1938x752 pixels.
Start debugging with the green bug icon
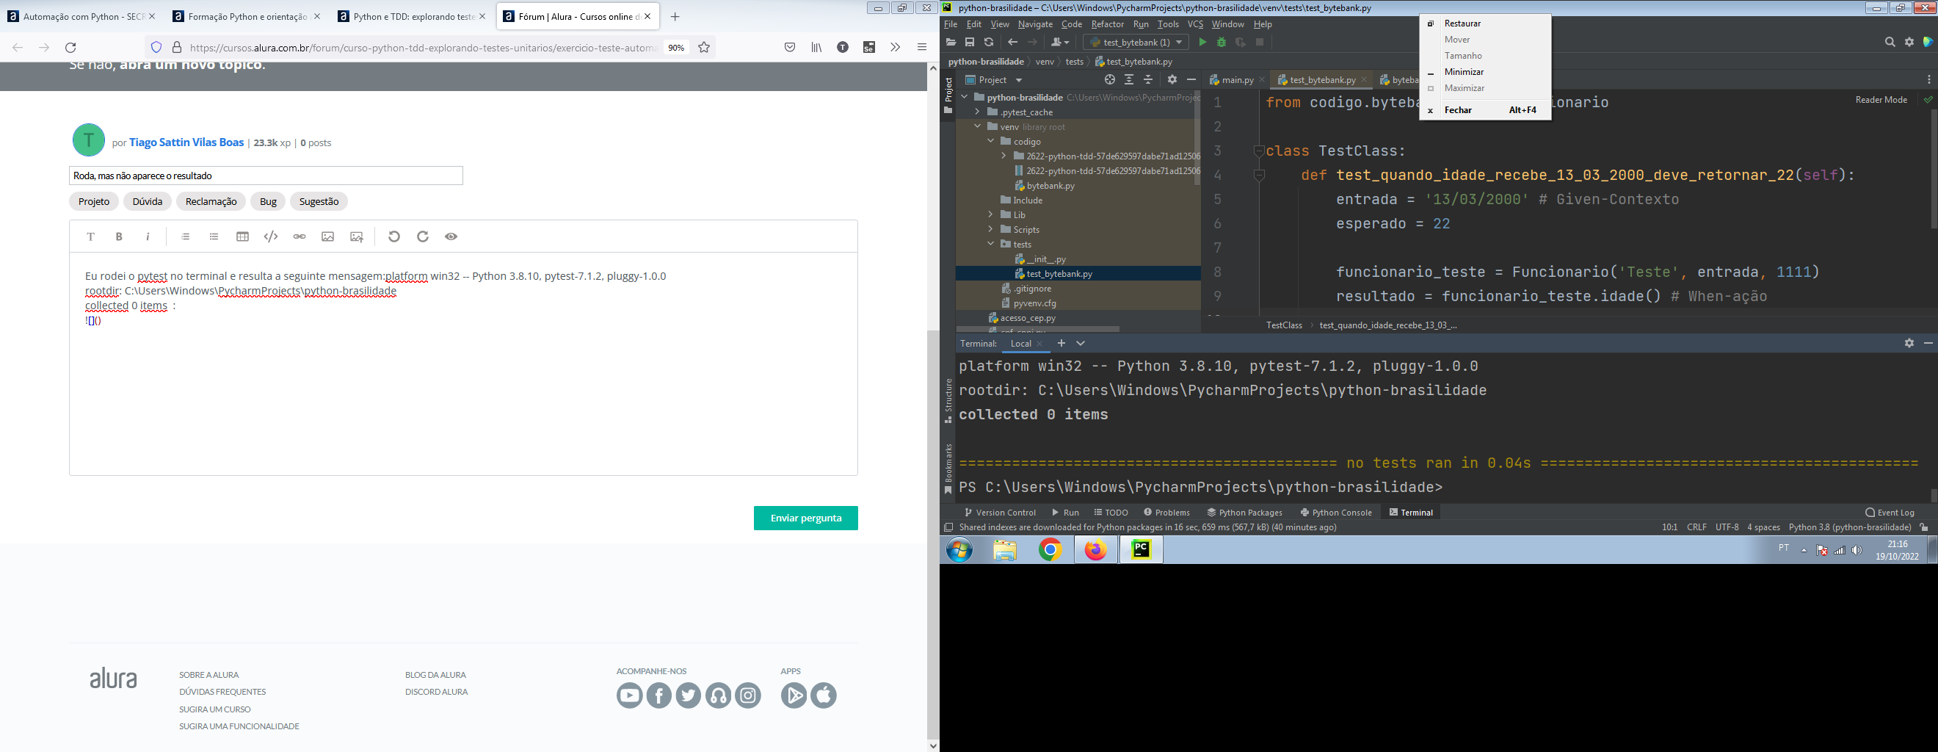pyautogui.click(x=1221, y=42)
